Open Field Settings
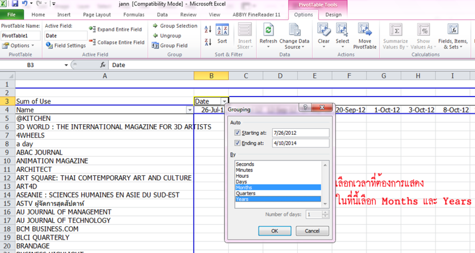This screenshot has height=253, width=475. 66,45
